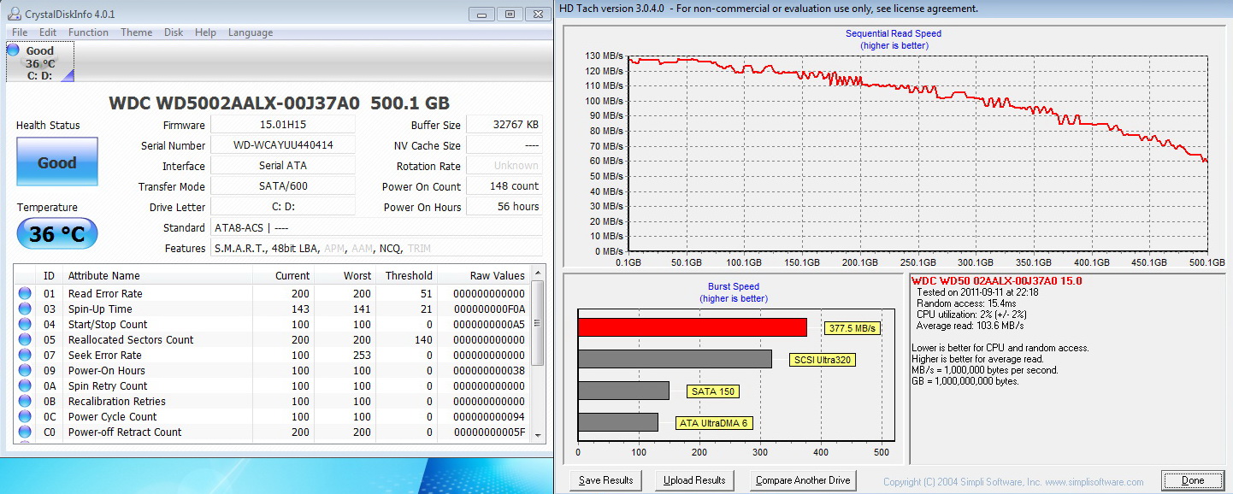This screenshot has height=494, width=1233.
Task: Click the Interface field Serial ATA
Action: click(x=283, y=166)
